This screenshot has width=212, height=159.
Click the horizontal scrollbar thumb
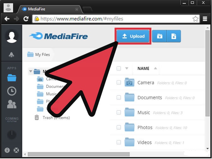79,154
